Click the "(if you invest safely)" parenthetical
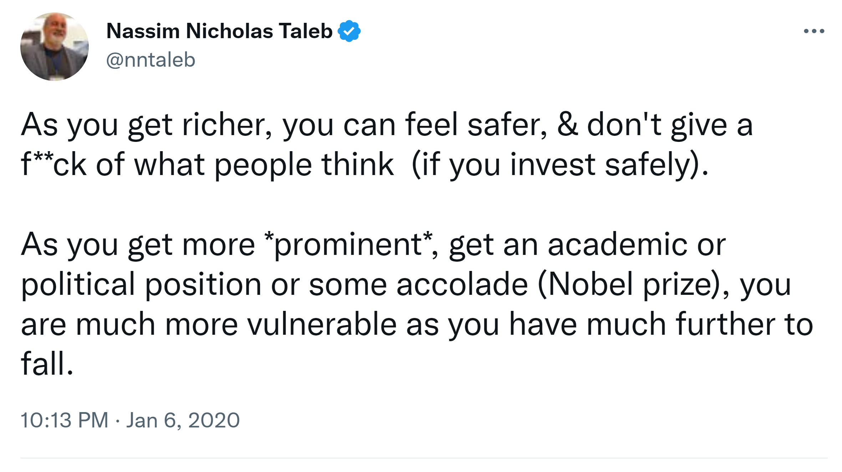 tap(560, 164)
